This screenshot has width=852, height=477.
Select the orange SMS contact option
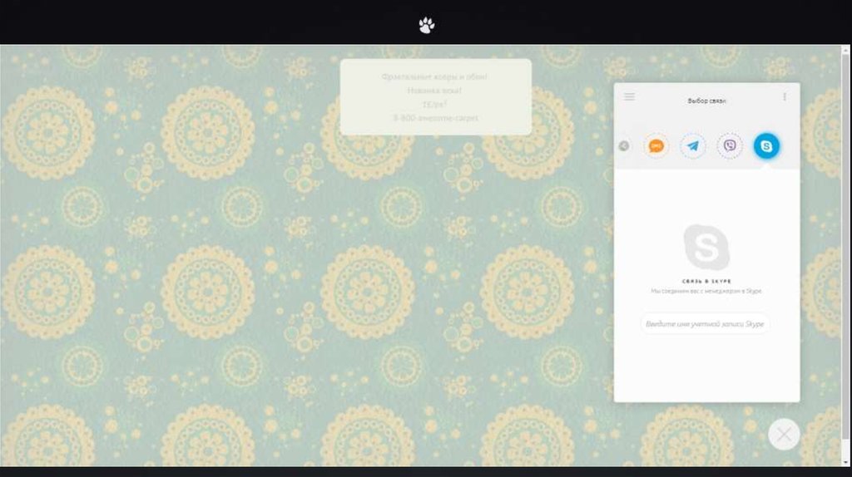pos(656,146)
